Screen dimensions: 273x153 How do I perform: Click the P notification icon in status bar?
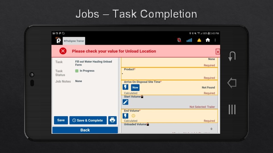coord(60,33)
